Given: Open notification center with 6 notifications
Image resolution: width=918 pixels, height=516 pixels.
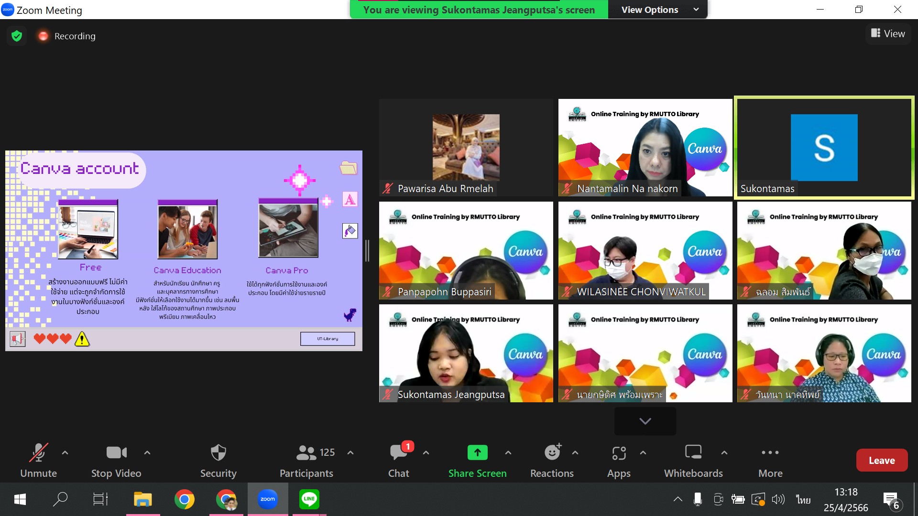Looking at the screenshot, I should point(892,501).
